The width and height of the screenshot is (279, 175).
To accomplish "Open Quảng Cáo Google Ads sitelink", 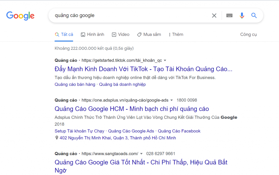I will pos(131,131).
